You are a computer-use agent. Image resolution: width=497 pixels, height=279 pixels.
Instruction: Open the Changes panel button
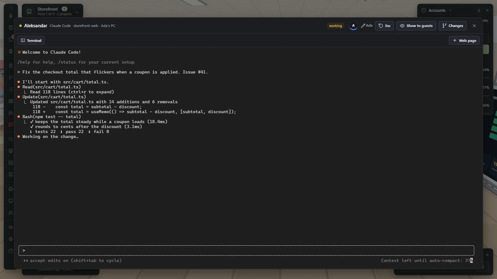(453, 26)
